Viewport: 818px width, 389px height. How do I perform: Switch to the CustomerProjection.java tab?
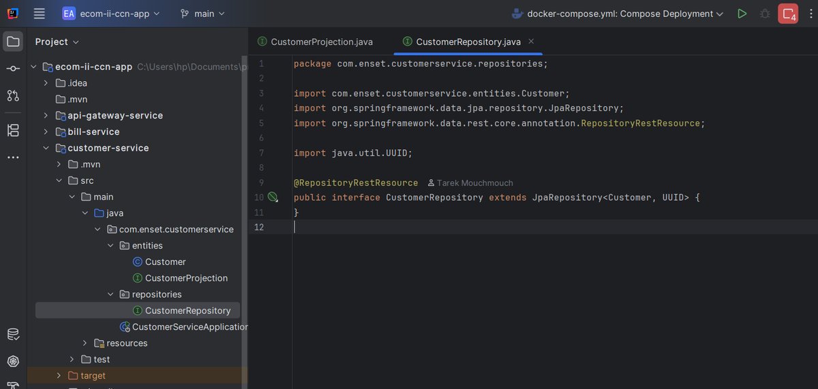(x=315, y=42)
